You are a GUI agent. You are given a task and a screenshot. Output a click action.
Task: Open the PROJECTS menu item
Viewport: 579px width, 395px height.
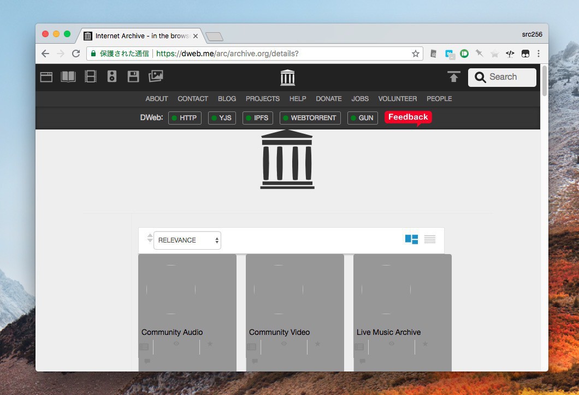pyautogui.click(x=262, y=99)
